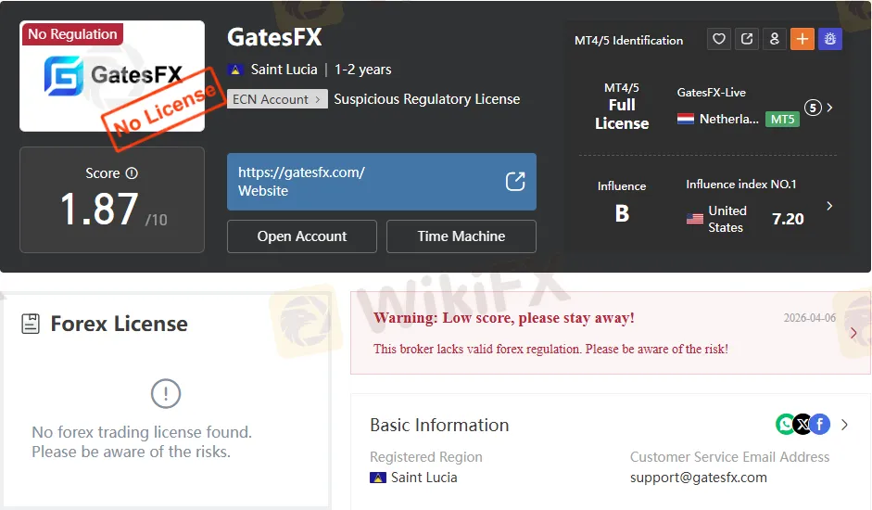Expand the Influence index details chevron
Screen dimensions: 872x510
click(x=829, y=206)
